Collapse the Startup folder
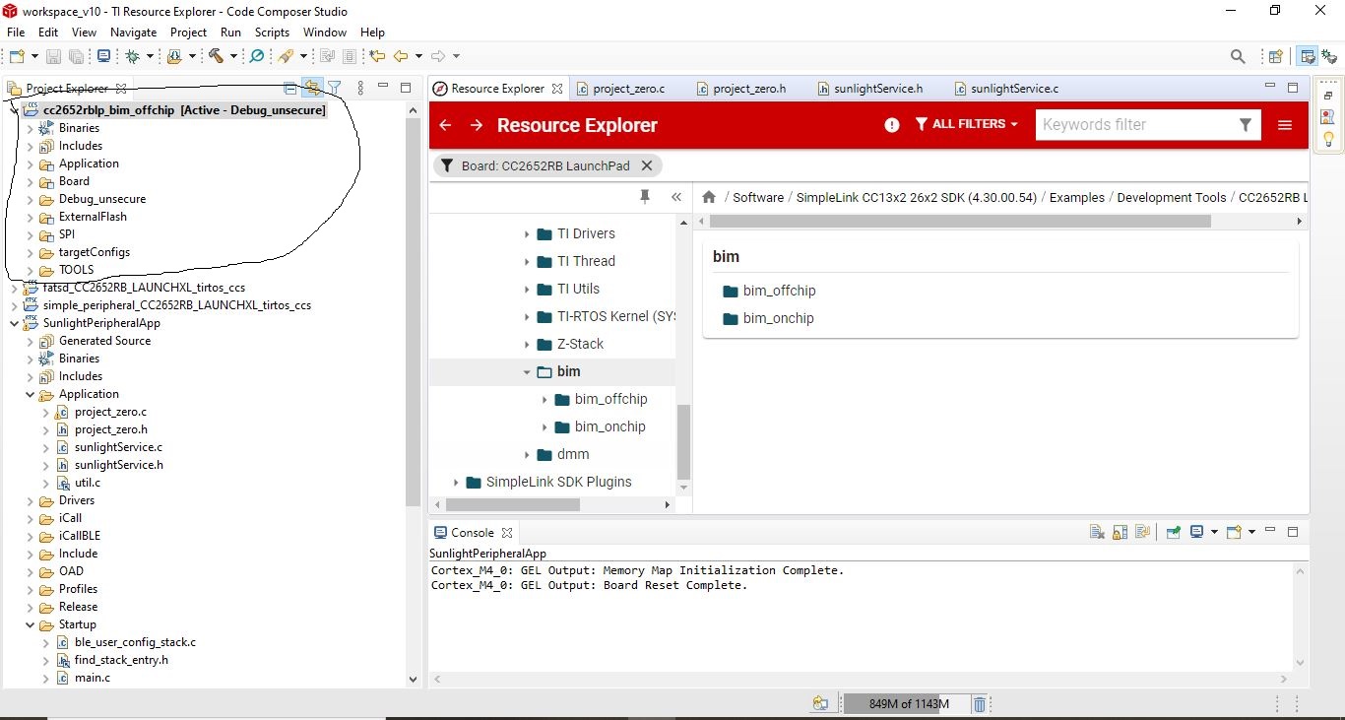Screen dimensions: 1345x720 30,624
